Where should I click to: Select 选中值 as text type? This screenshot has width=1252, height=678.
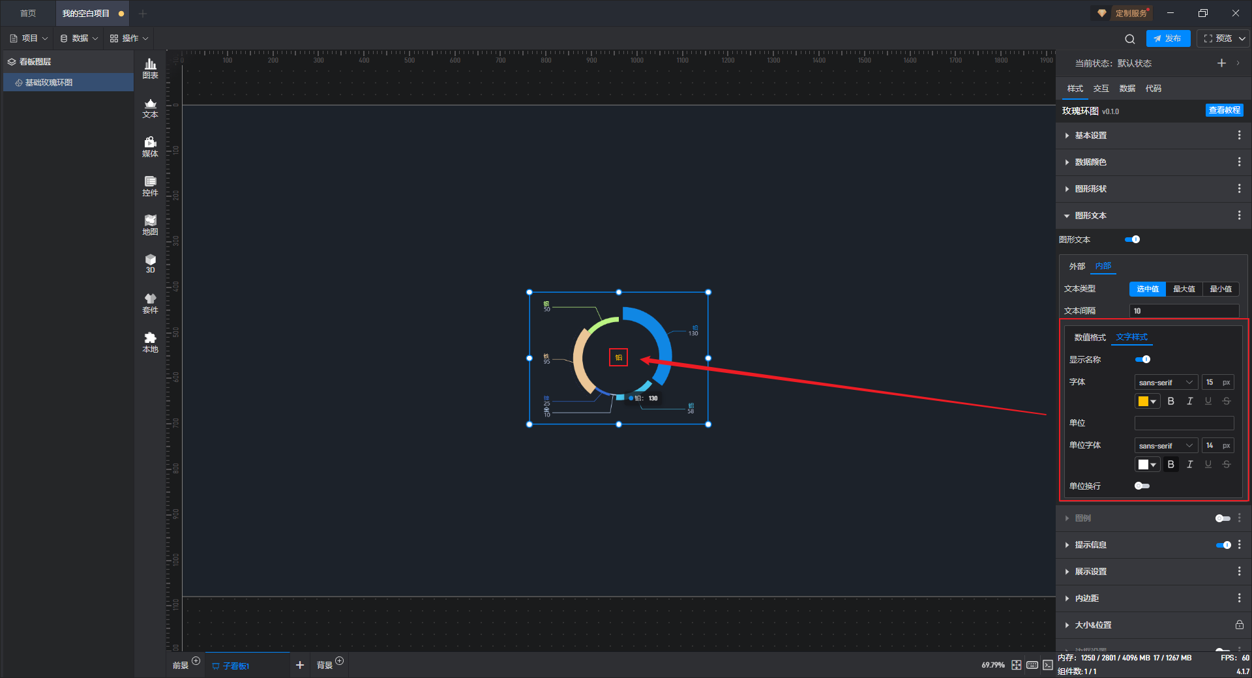1148,289
